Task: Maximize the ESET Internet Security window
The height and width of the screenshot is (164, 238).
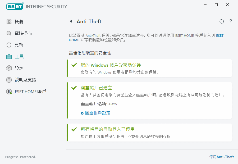Action: pyautogui.click(x=216, y=5)
